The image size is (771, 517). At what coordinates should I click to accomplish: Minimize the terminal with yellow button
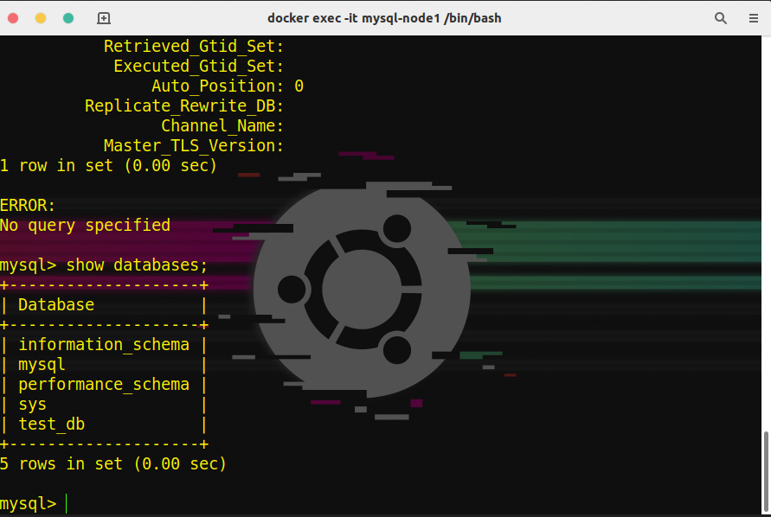coord(41,18)
